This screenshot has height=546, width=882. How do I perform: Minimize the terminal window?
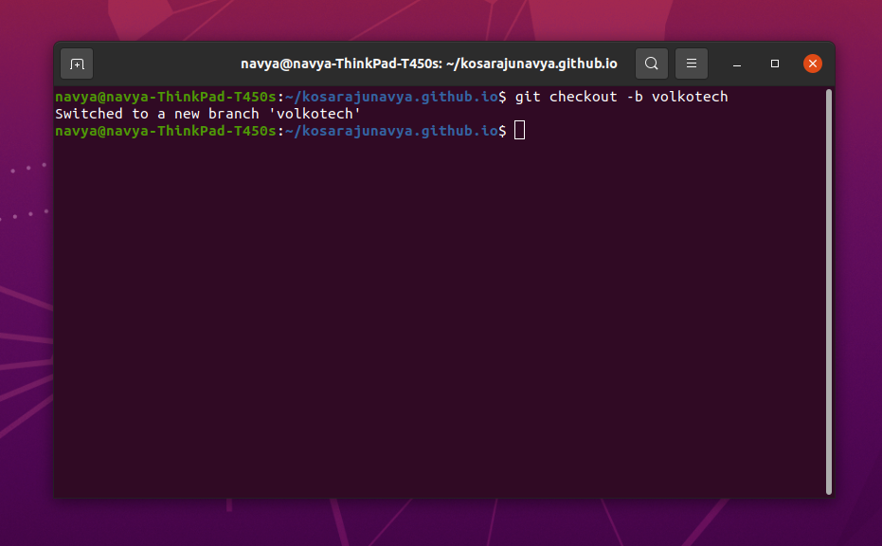tap(736, 64)
